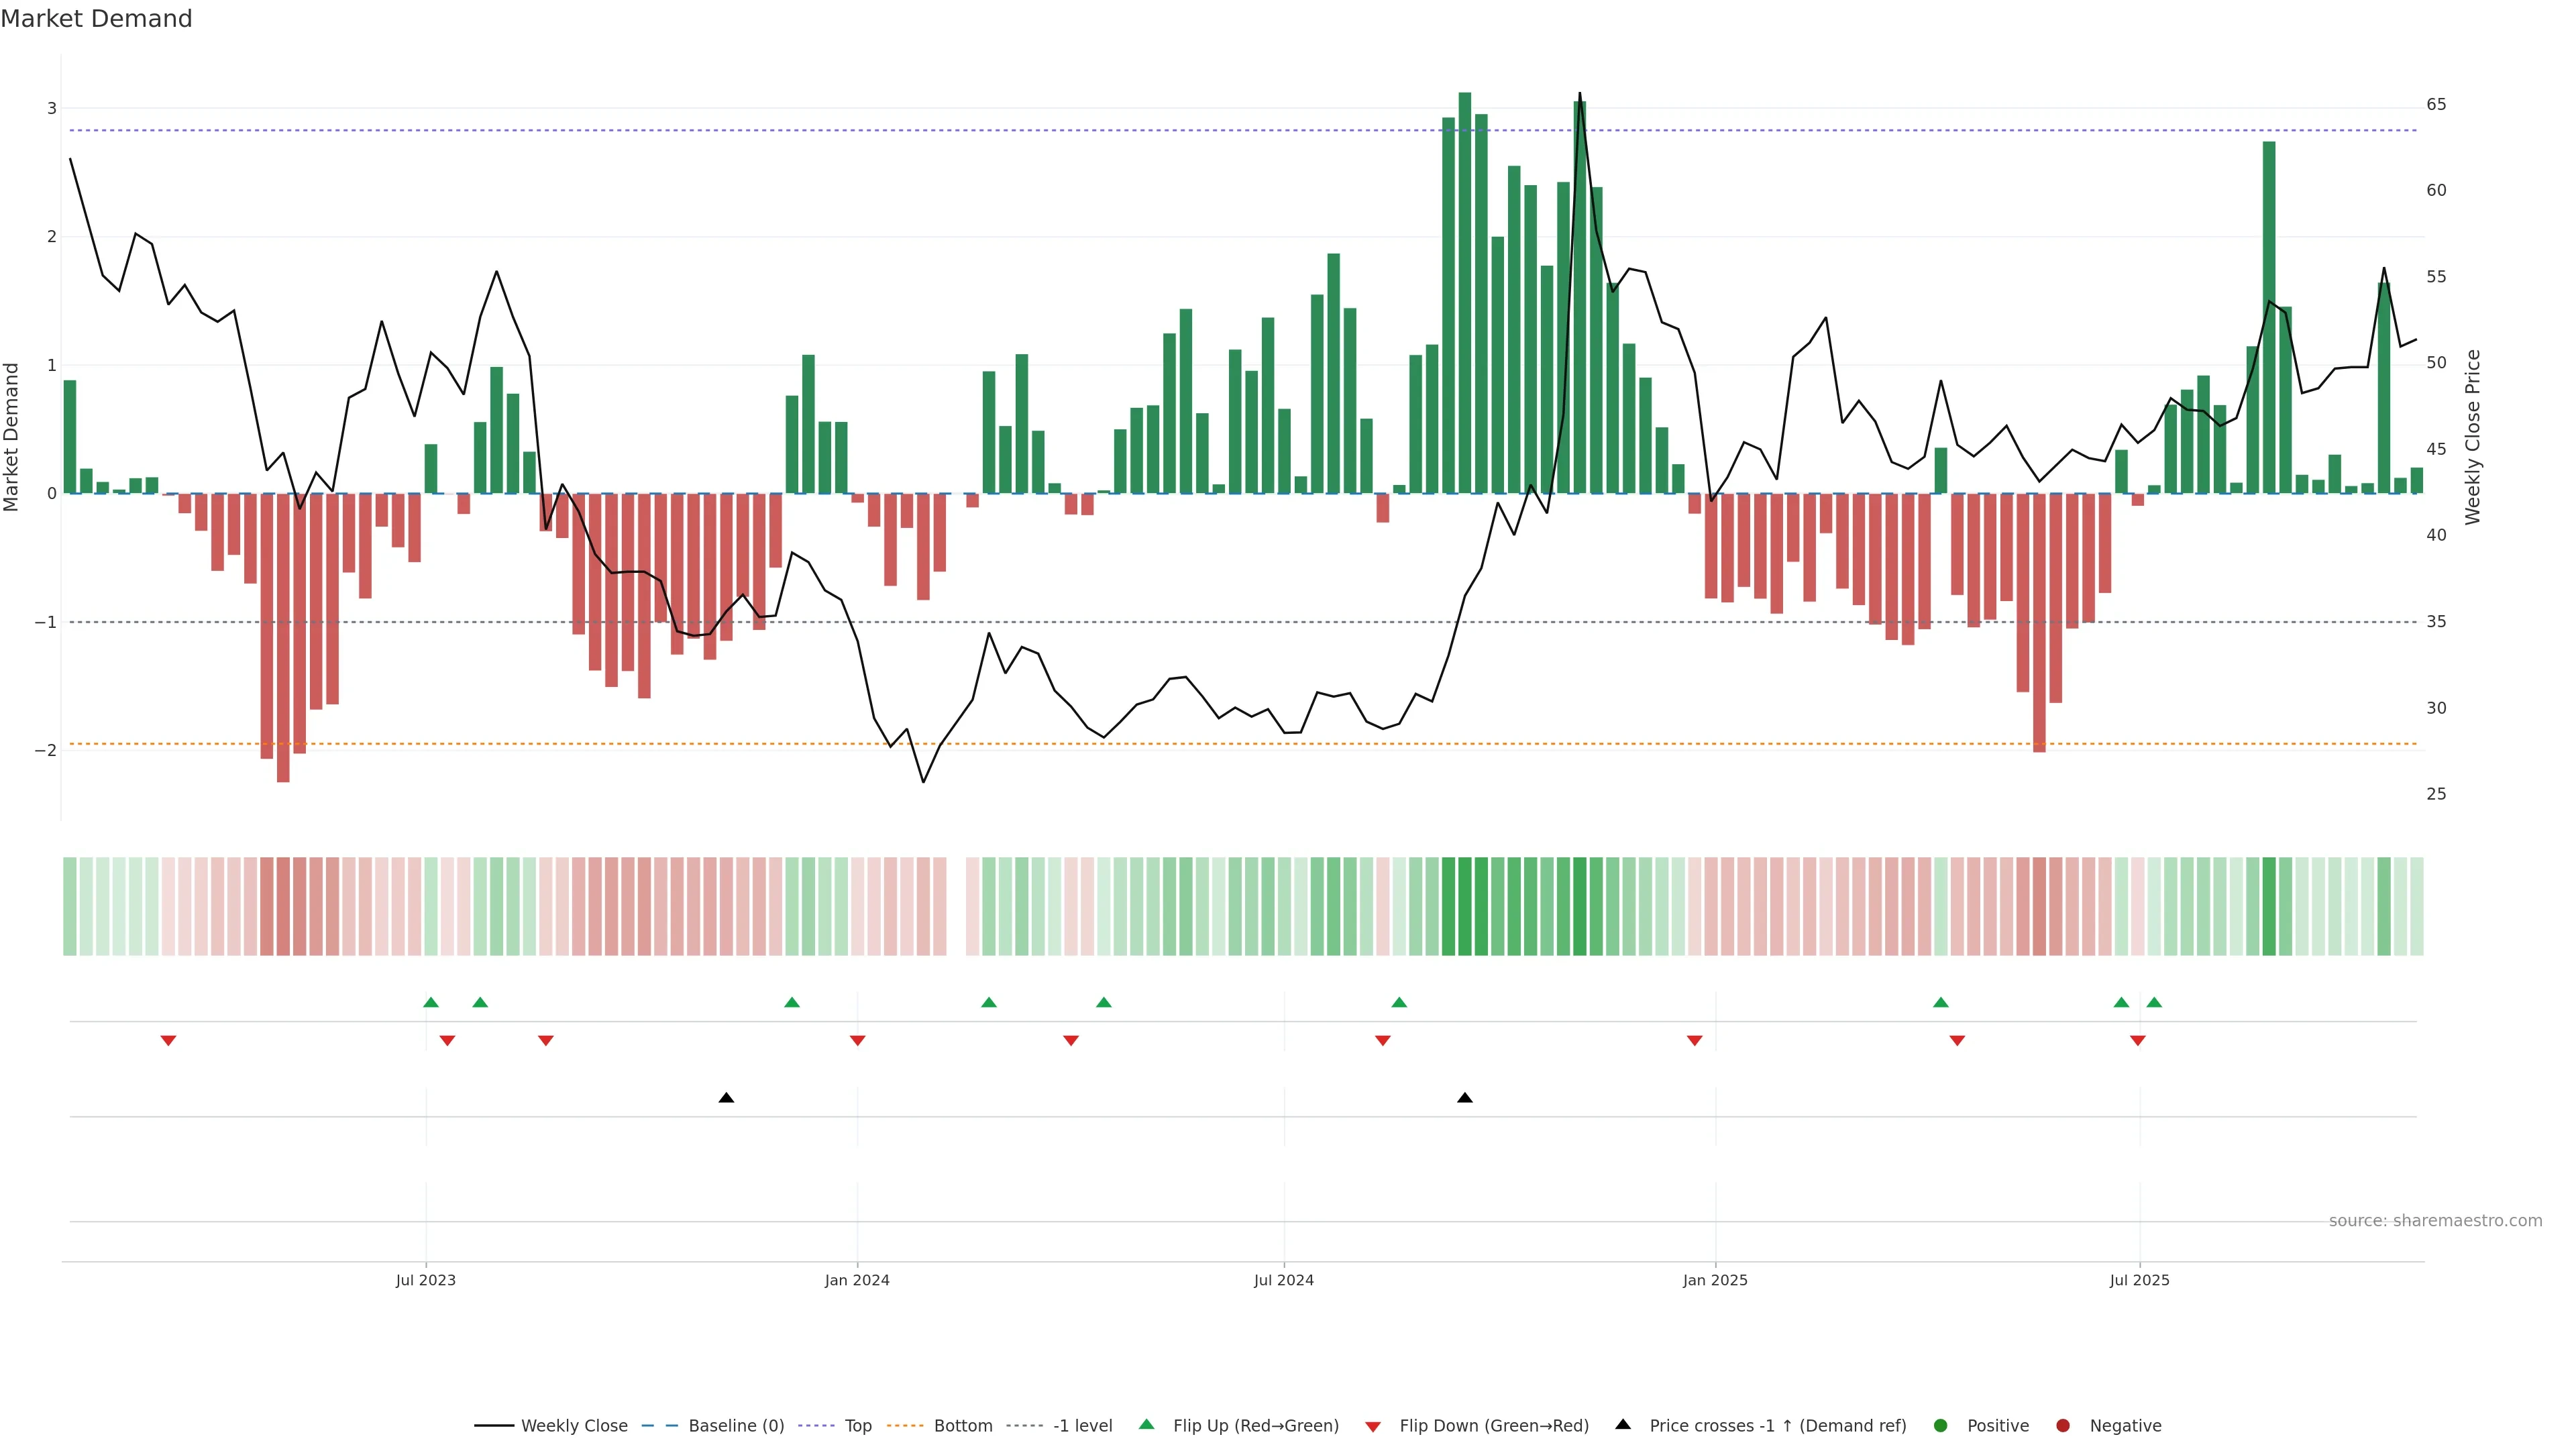Click the darkest green heatmap cell

1465,906
